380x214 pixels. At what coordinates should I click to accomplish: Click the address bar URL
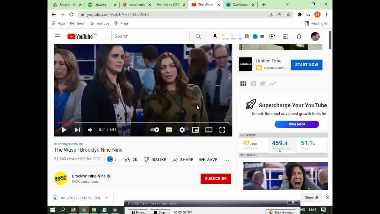(118, 15)
